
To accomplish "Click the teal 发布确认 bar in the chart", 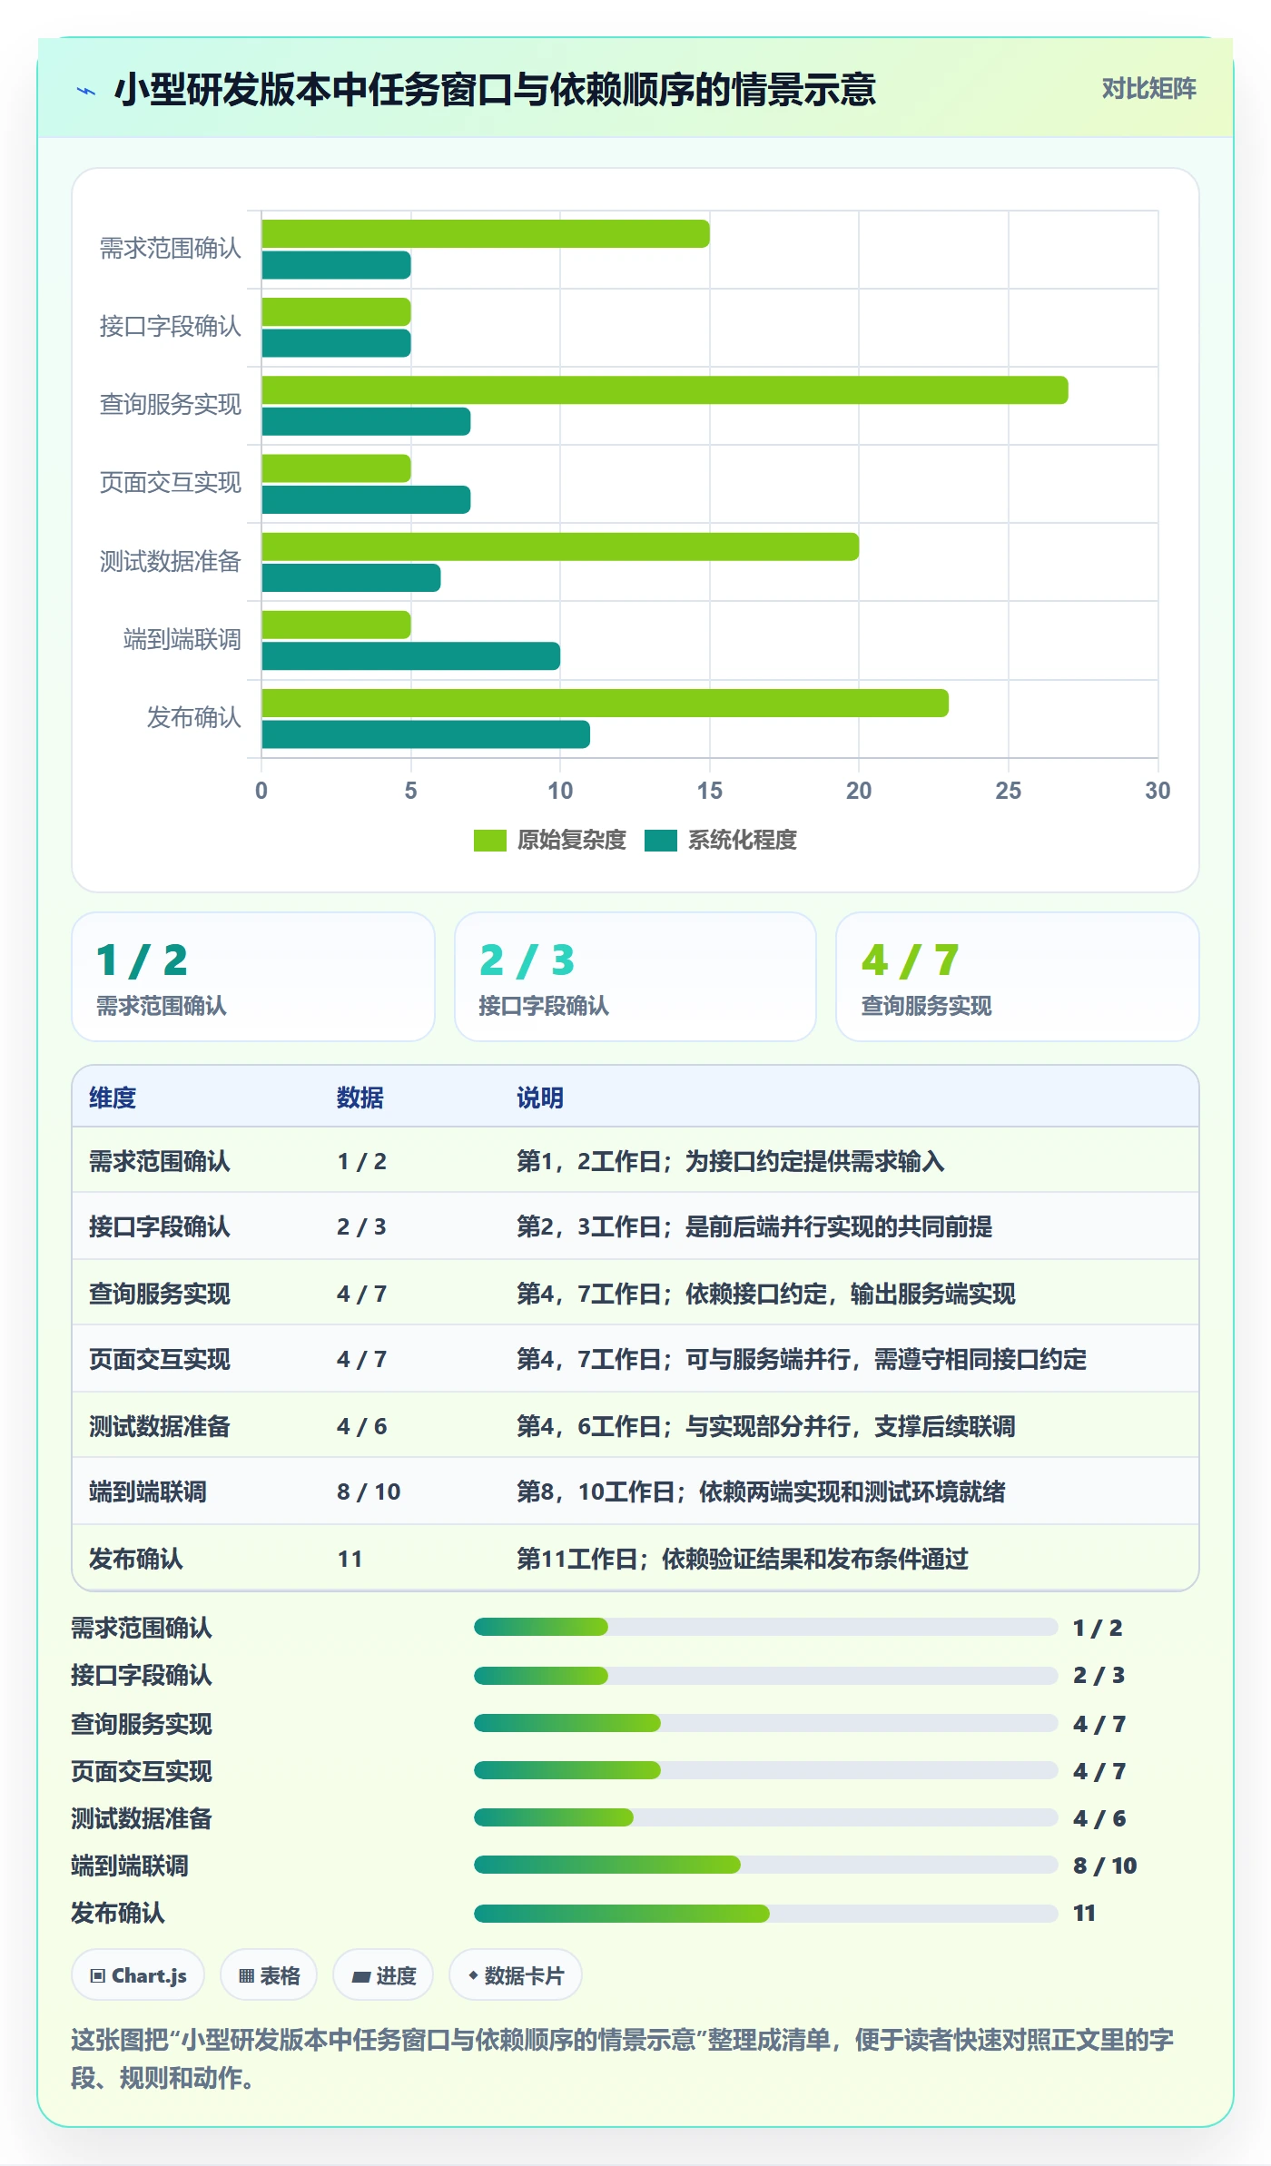I will (426, 734).
